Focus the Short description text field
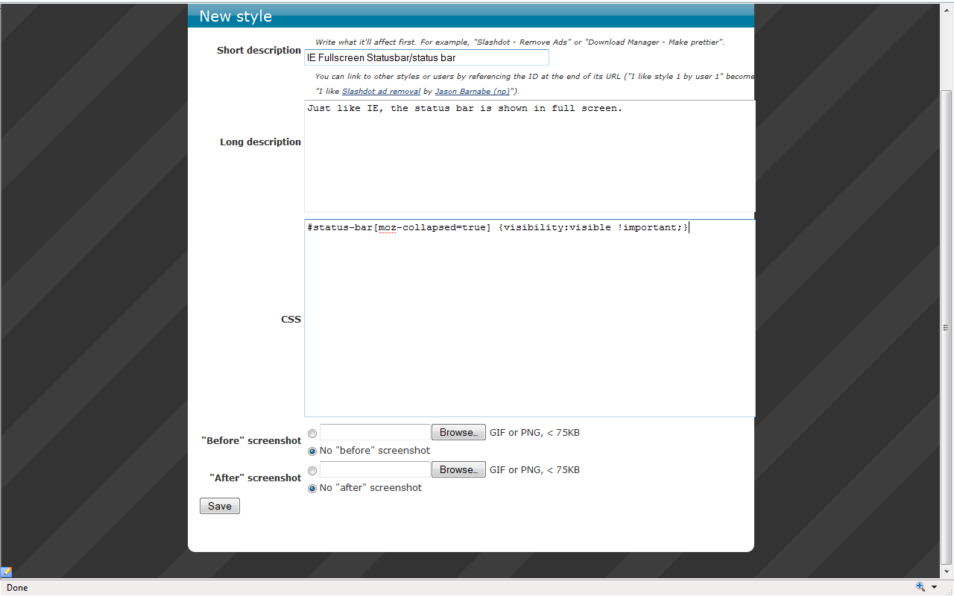The image size is (954, 596). [426, 57]
